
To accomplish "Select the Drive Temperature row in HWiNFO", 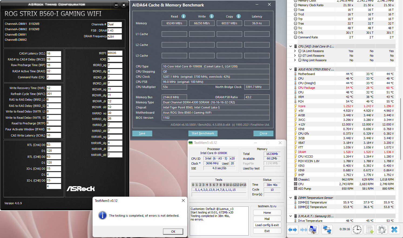I will [x=345, y=221].
